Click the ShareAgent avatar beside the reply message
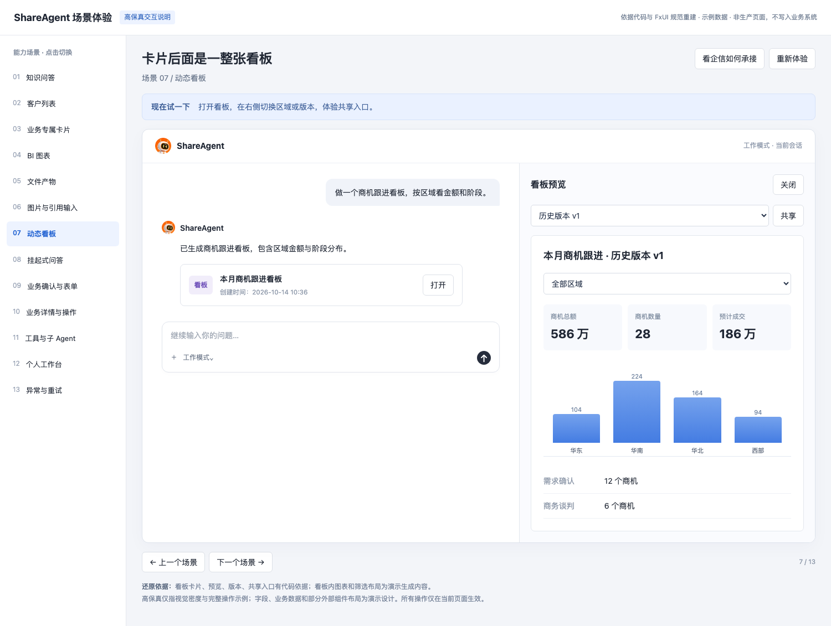 pos(168,227)
